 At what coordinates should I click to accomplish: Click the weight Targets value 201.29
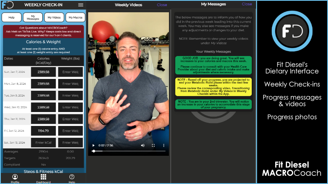click(70, 158)
